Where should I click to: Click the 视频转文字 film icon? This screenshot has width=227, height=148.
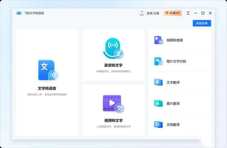pyautogui.click(x=113, y=104)
